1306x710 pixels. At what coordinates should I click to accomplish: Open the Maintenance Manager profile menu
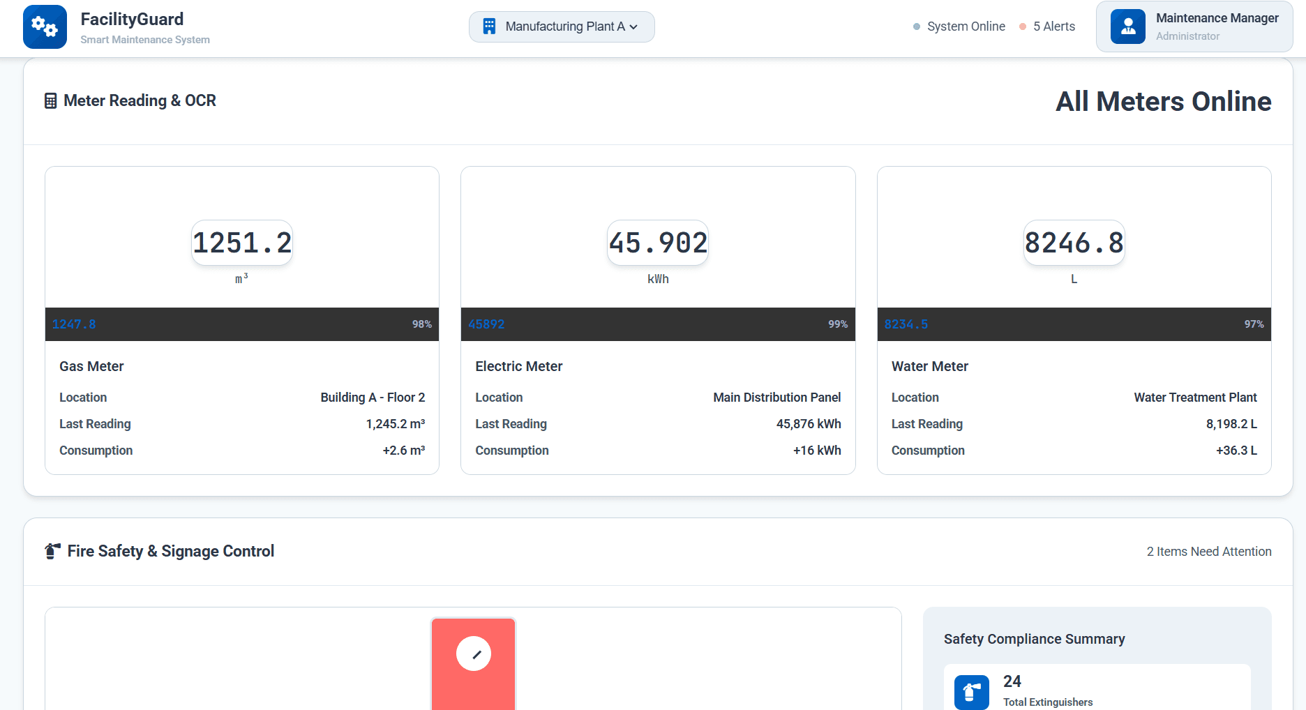click(x=1194, y=27)
